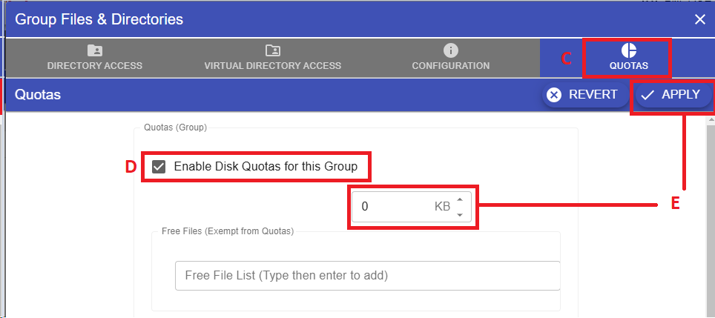Go to the Configuration tab label
The image size is (715, 318).
pos(450,66)
